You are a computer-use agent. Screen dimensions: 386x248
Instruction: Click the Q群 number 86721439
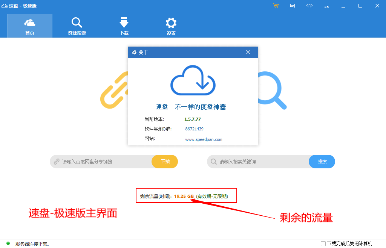tap(194, 129)
